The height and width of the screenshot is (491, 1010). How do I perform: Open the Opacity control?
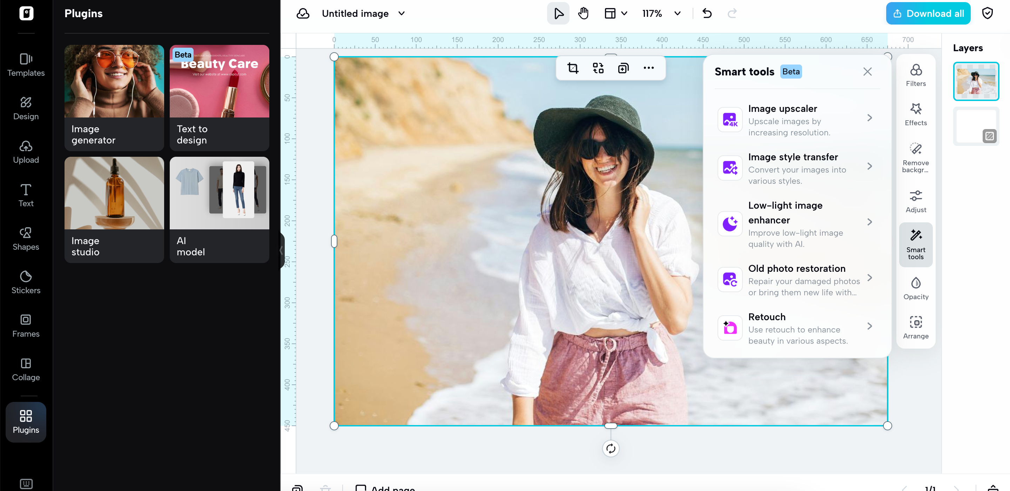(x=916, y=288)
